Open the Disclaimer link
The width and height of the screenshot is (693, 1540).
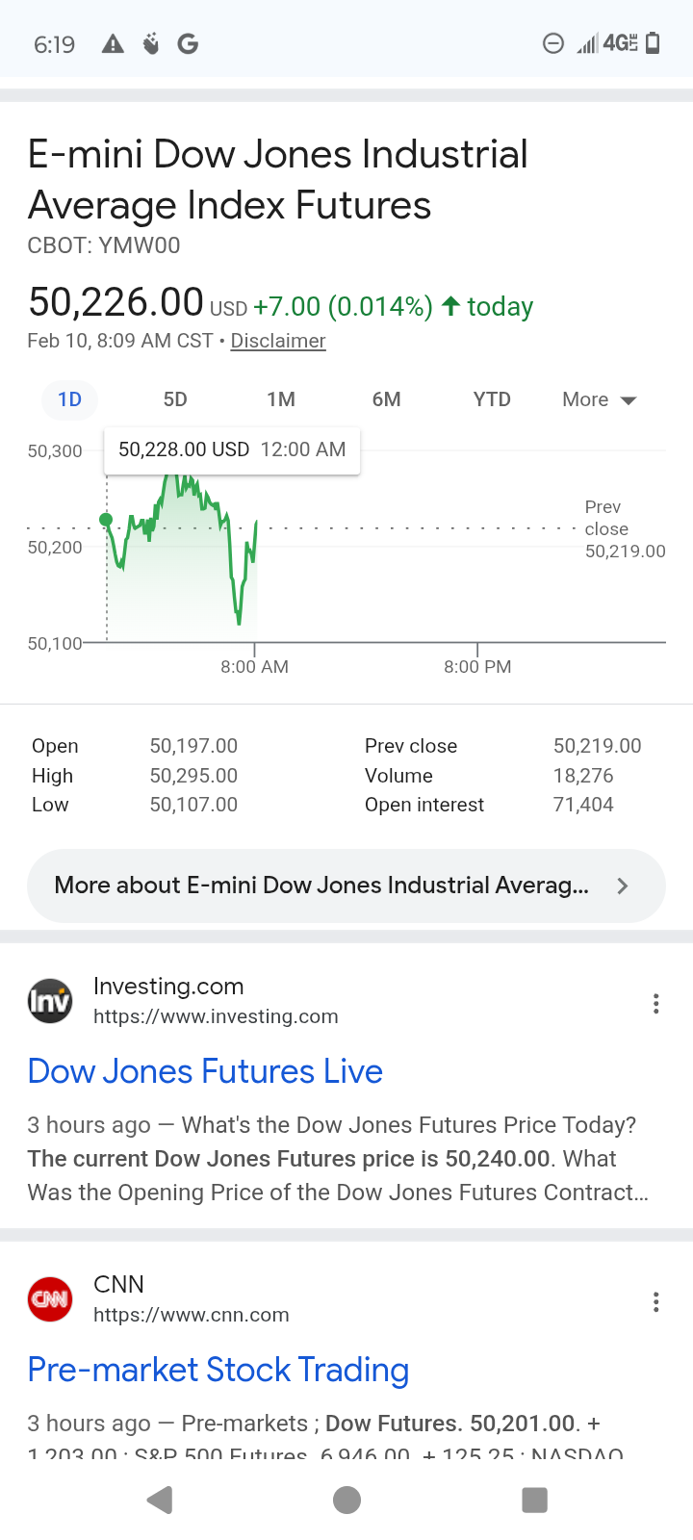(278, 341)
